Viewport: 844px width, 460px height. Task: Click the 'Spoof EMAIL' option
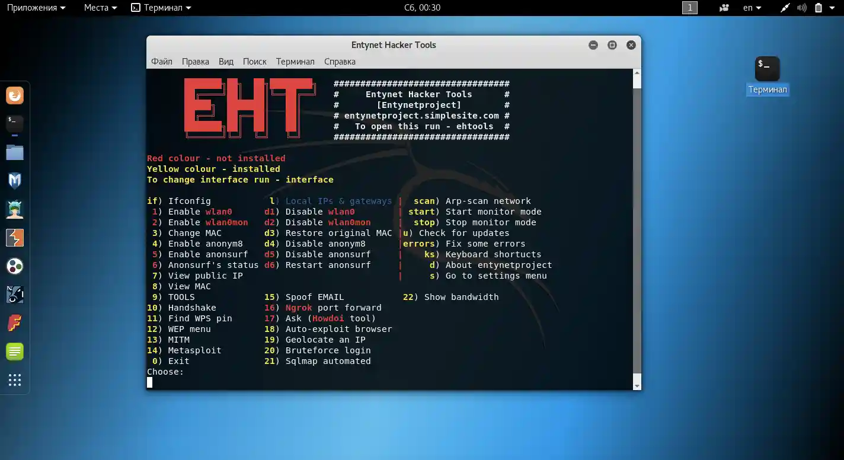pos(315,297)
